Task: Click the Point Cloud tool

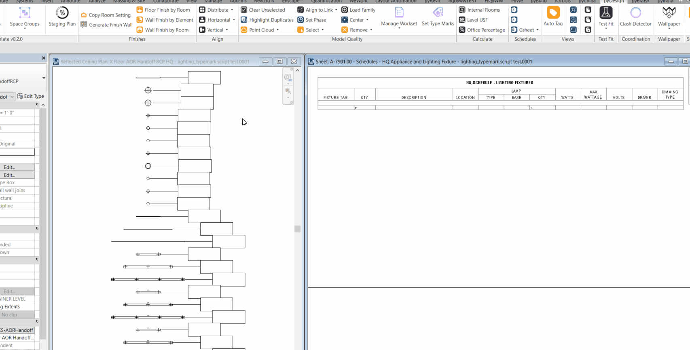Action: [x=258, y=30]
